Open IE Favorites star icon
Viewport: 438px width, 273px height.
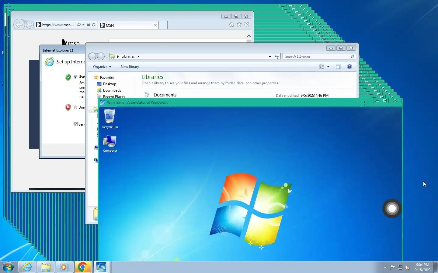pyautogui.click(x=239, y=25)
